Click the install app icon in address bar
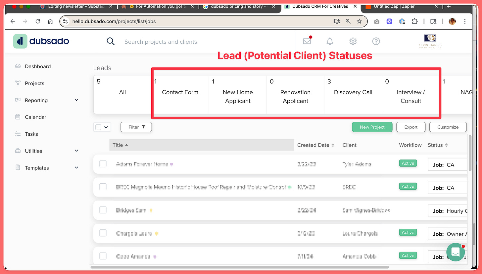This screenshot has width=482, height=274. point(337,22)
